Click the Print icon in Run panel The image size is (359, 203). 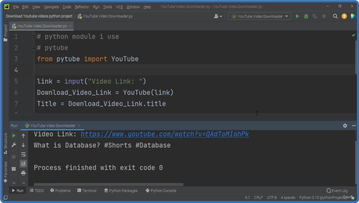coord(23,173)
